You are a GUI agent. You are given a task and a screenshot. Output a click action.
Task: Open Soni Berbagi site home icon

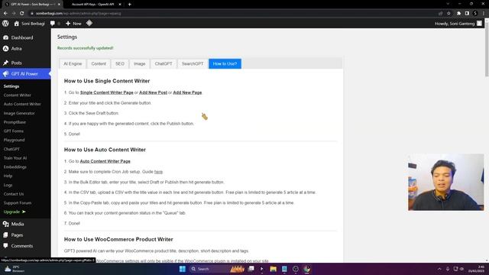tap(17, 24)
